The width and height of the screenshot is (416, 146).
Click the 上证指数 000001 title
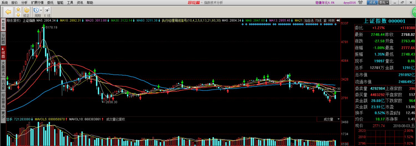(x=384, y=21)
